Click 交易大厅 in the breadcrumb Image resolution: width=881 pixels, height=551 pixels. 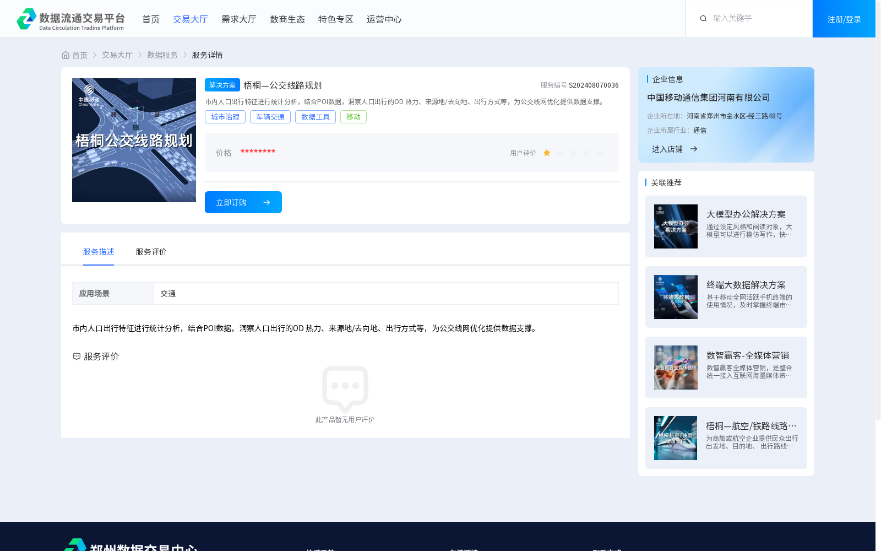point(117,55)
